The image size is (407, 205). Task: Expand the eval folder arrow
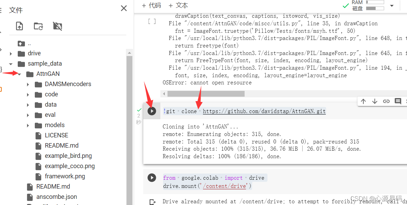(x=28, y=115)
